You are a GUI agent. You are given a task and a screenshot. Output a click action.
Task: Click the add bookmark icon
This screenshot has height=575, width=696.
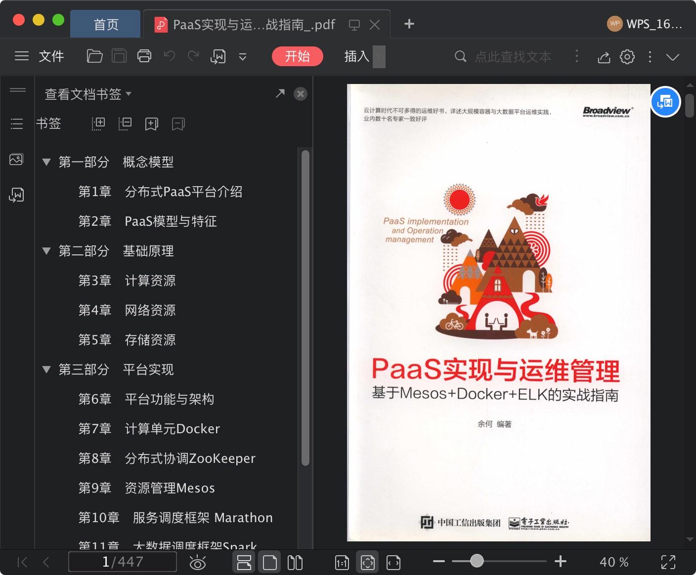click(x=152, y=124)
